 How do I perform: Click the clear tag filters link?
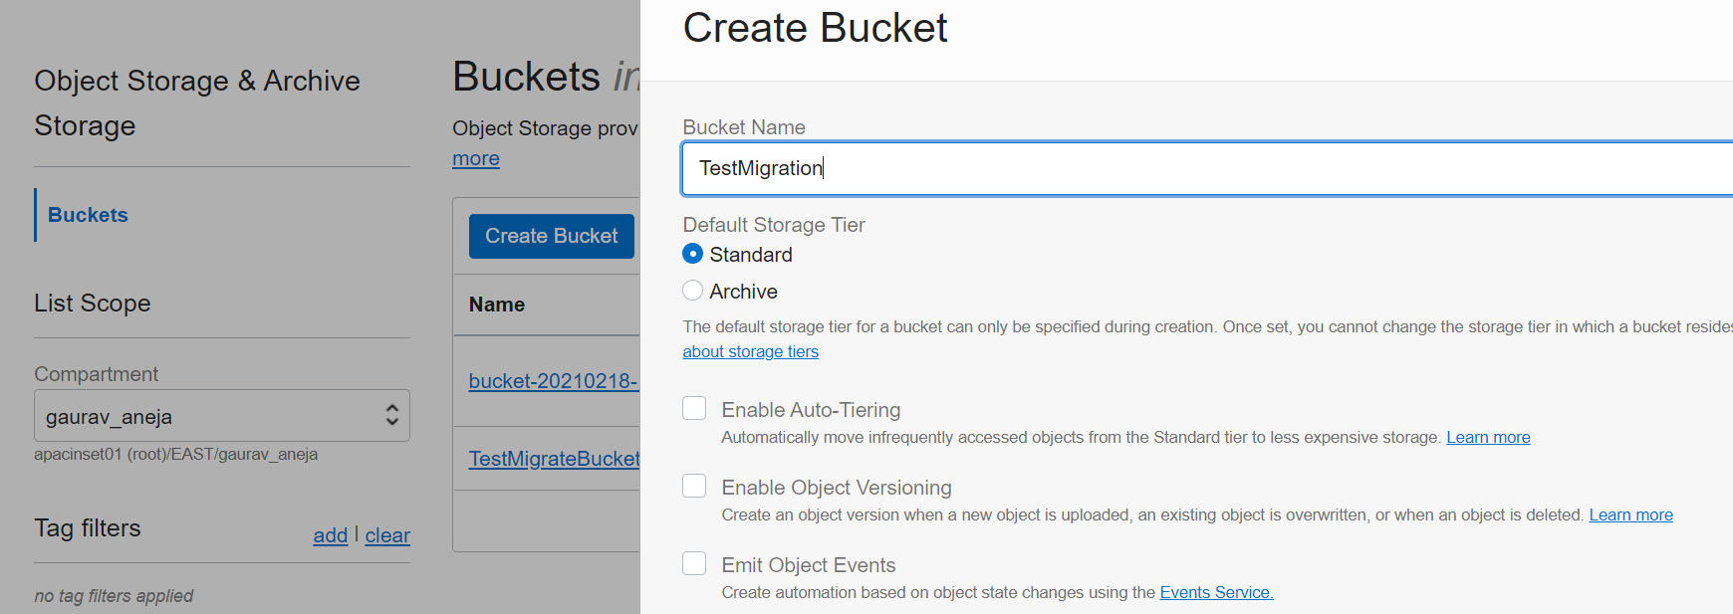[387, 535]
